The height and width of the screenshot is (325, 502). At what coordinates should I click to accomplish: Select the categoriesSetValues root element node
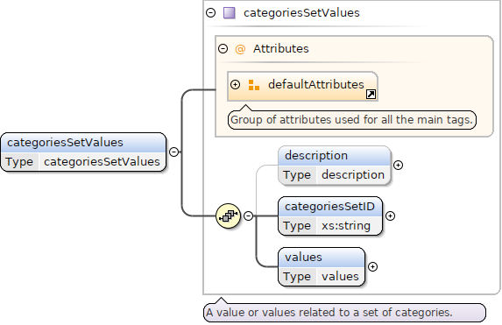[x=83, y=152]
